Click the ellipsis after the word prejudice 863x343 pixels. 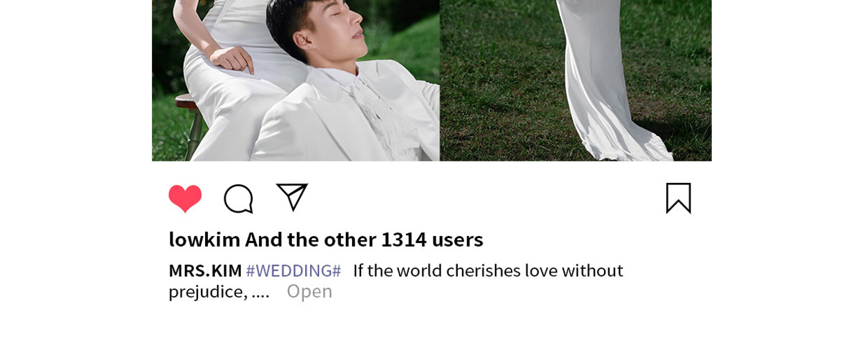coord(260,292)
